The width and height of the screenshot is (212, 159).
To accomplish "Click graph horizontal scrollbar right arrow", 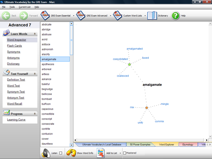I will pos(207,140).
